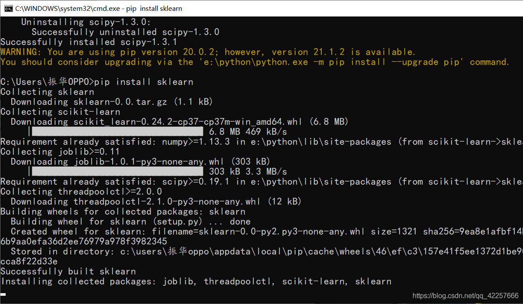Click 'Successfully installed scipy-1.3.1' line
This screenshot has height=304, width=523.
[x=89, y=42]
